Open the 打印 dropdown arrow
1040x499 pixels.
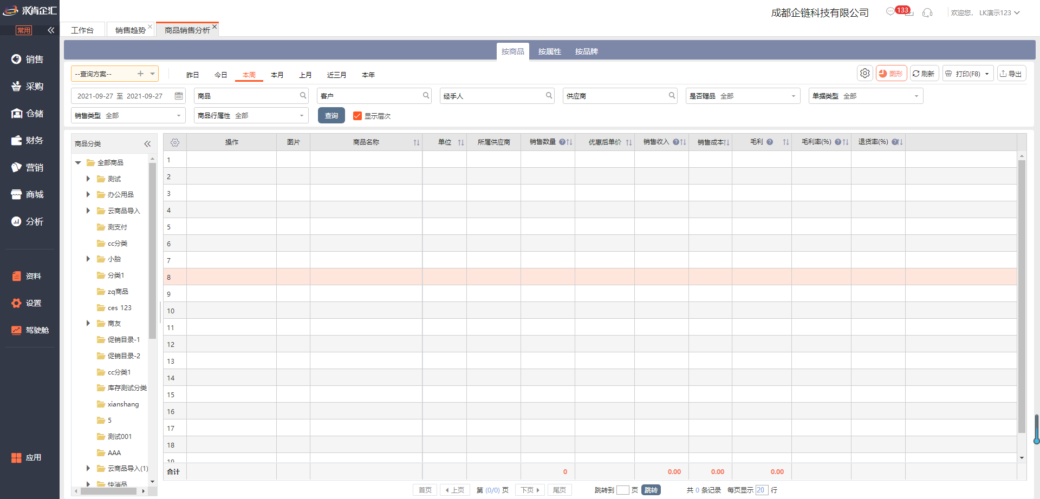[987, 74]
